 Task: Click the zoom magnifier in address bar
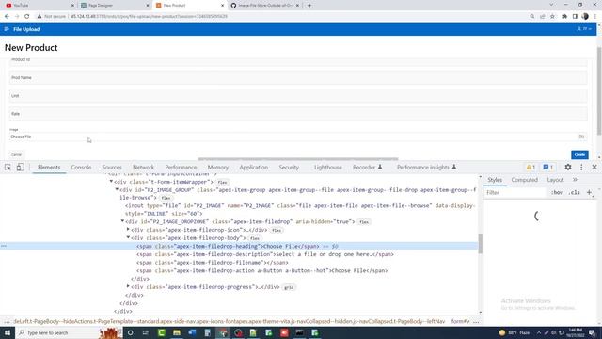pyautogui.click(x=532, y=17)
